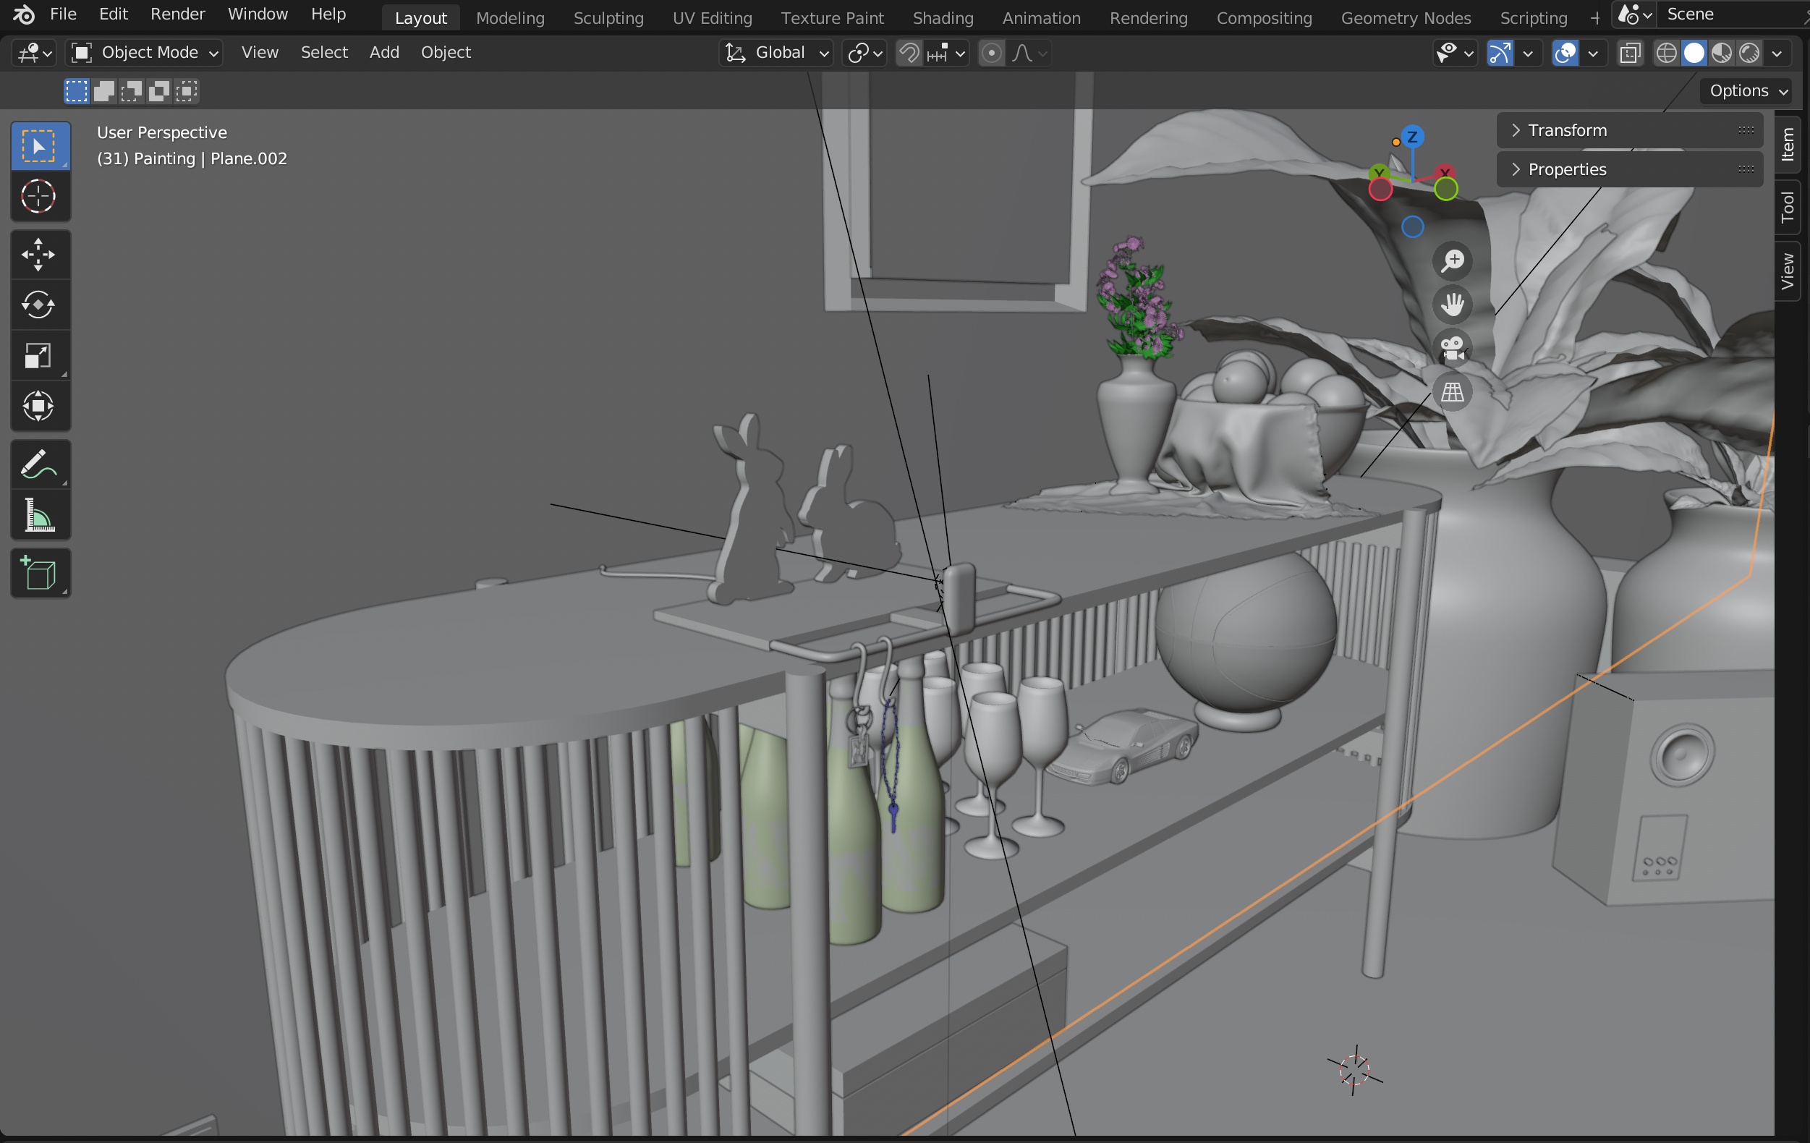Select the Scale tool
Viewport: 1810px width, 1143px height.
click(x=38, y=355)
